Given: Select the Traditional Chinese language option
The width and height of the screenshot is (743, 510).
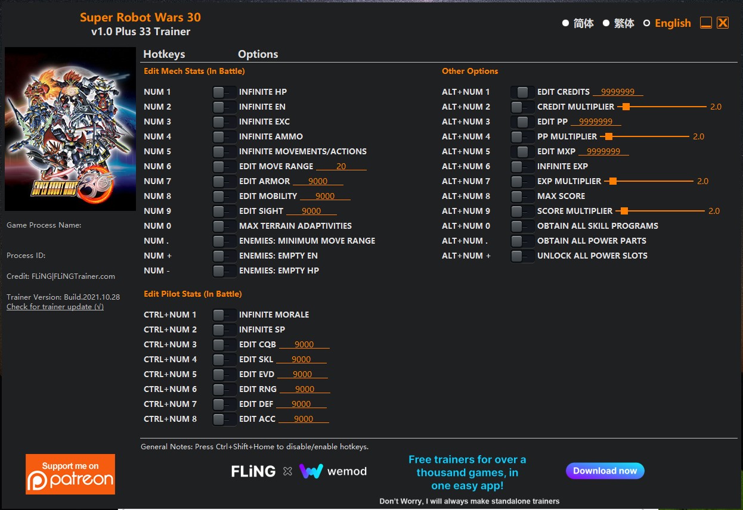Looking at the screenshot, I should pyautogui.click(x=606, y=23).
